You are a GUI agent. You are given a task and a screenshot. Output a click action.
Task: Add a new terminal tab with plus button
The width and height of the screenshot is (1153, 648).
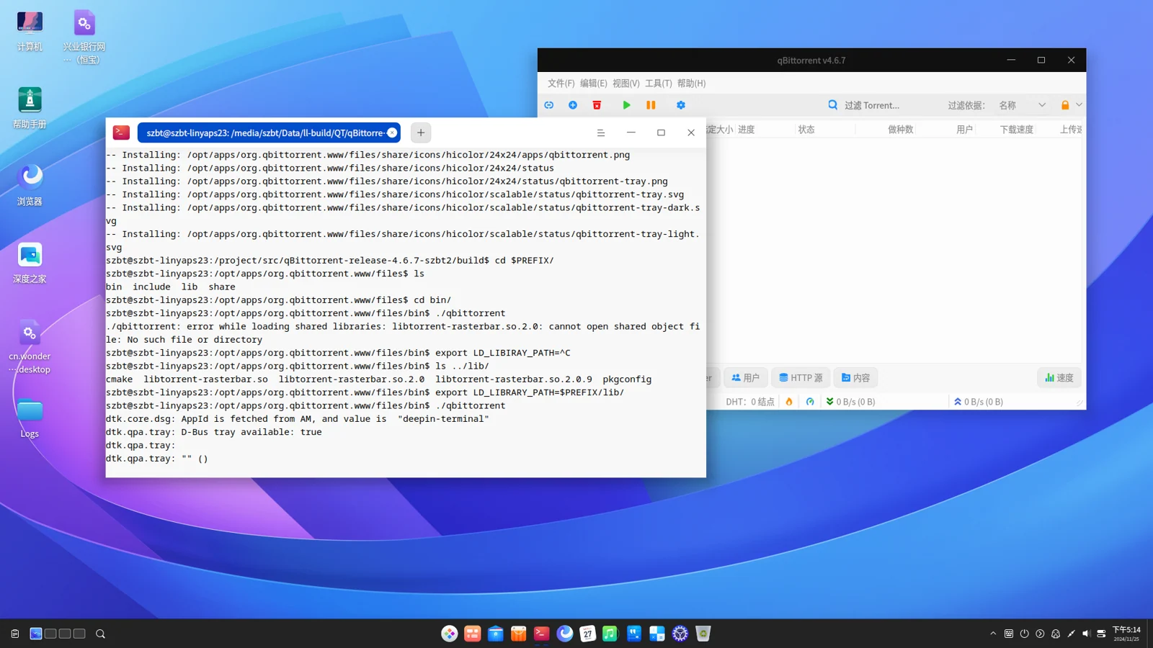pyautogui.click(x=421, y=132)
